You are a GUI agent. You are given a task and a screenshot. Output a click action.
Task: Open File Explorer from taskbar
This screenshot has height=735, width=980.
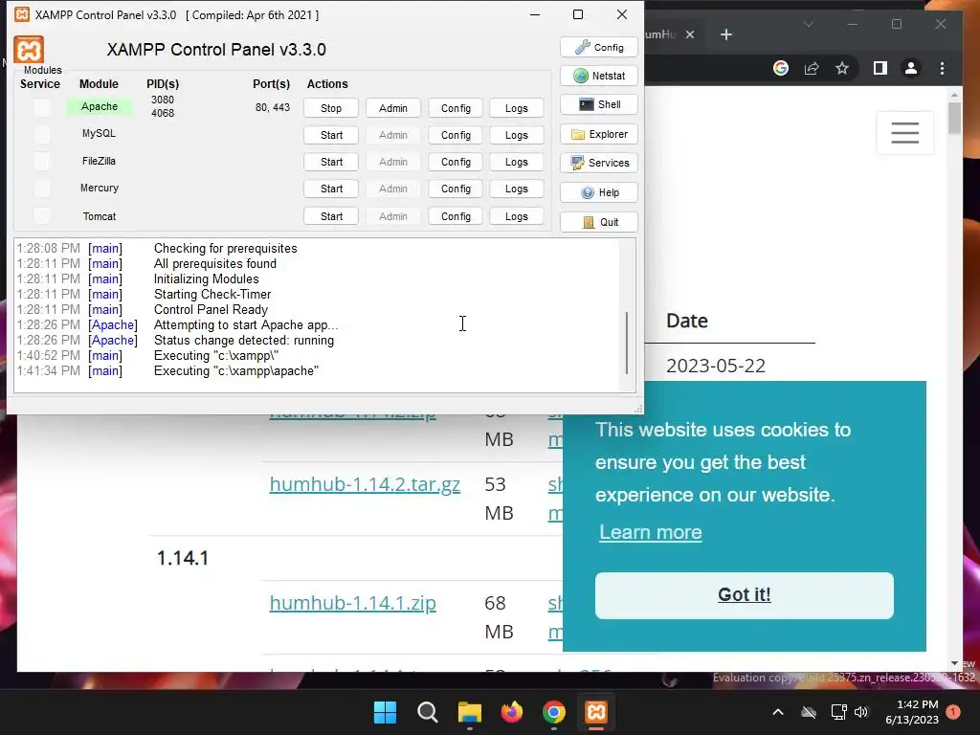coord(469,712)
